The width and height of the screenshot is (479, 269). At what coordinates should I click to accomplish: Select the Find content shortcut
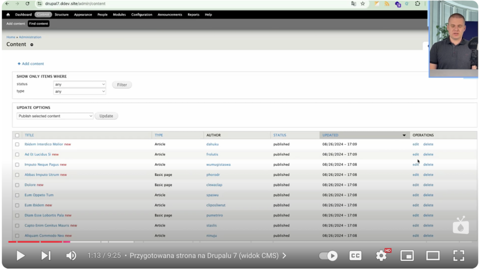pyautogui.click(x=38, y=23)
